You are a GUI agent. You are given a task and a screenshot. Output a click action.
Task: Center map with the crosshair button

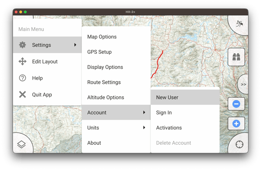point(240,144)
